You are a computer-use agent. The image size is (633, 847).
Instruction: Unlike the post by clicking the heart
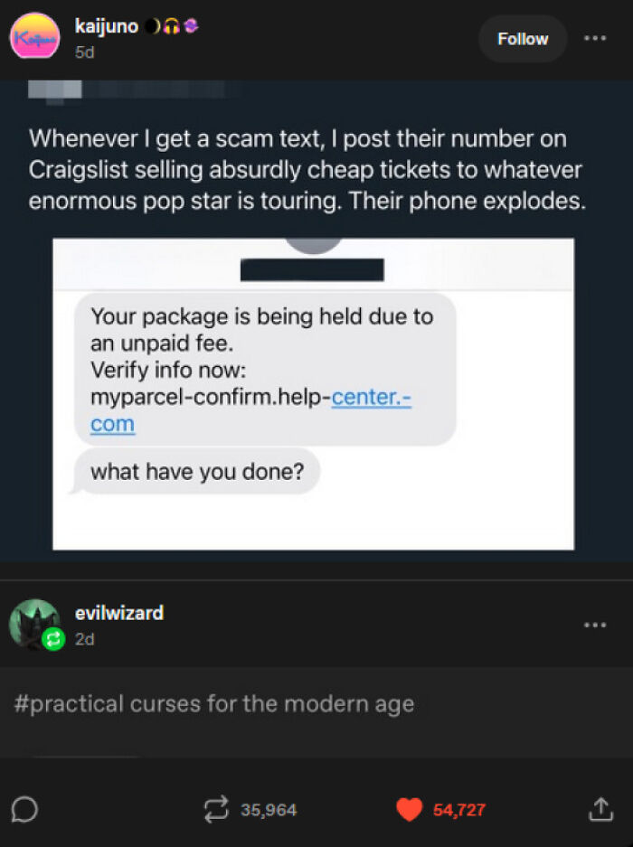point(409,810)
